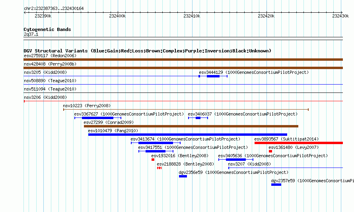
Task: Select the brown esv27299 complex bar
Action: pos(191,126)
